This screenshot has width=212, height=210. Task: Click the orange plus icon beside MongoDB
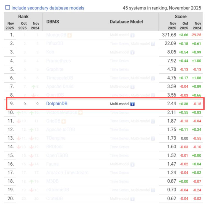(x=69, y=35)
